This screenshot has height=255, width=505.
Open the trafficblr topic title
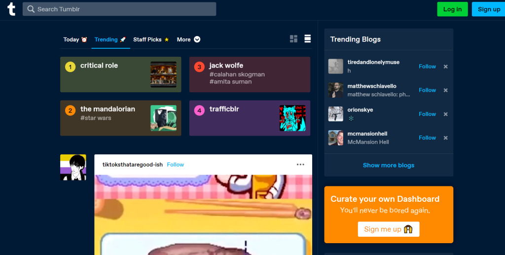224,109
